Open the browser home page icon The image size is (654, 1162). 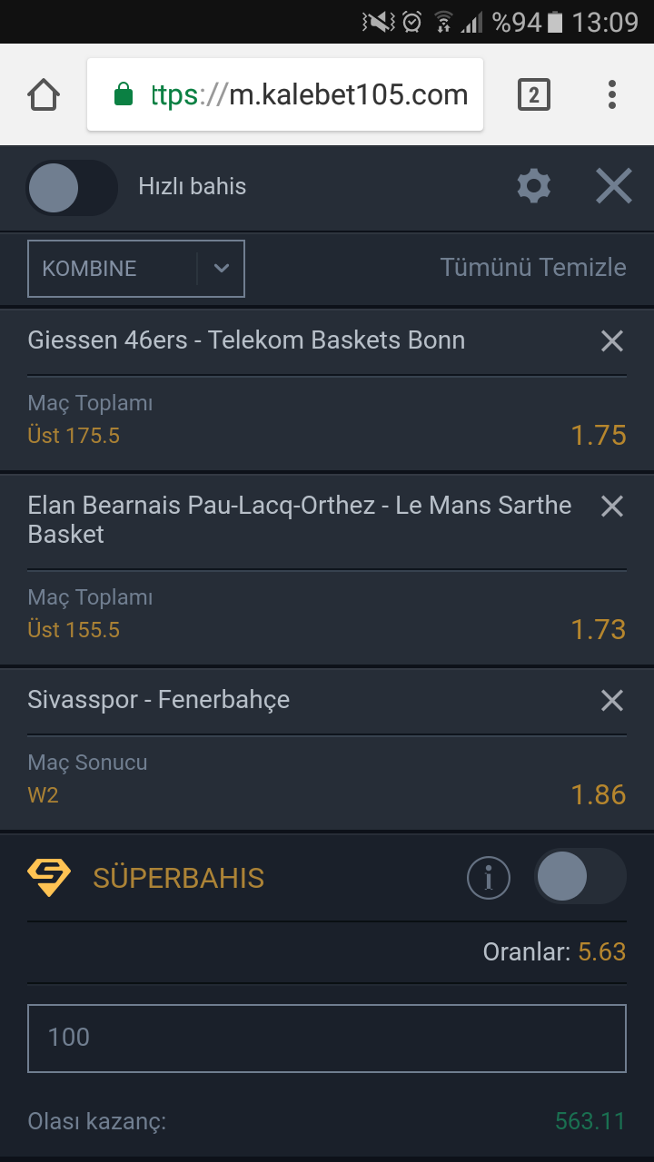[44, 94]
